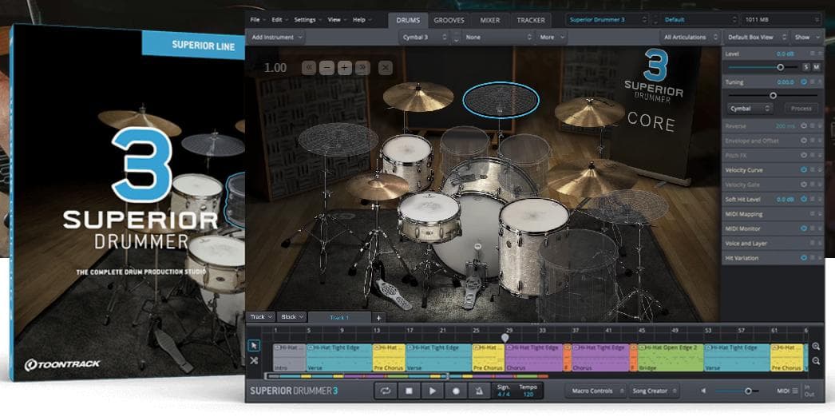The image size is (835, 417).
Task: Toggle Velocity Curve power button
Action: coord(804,170)
